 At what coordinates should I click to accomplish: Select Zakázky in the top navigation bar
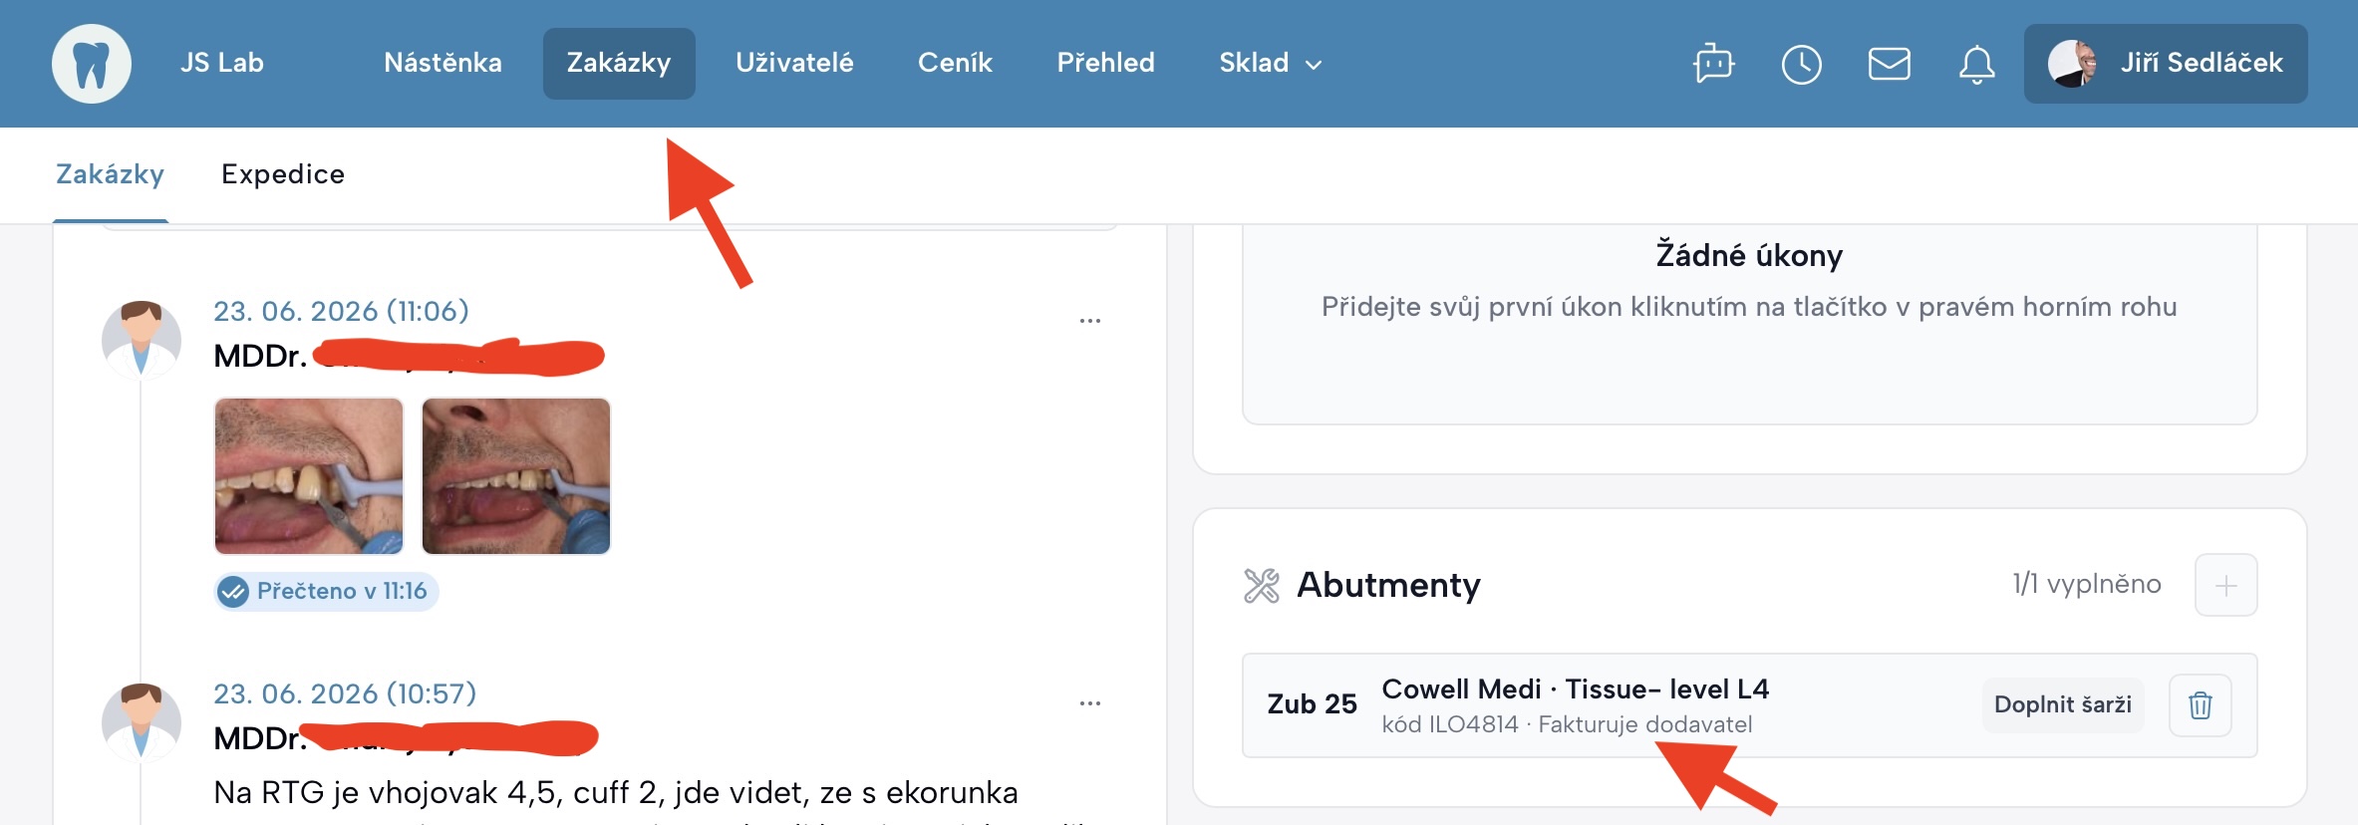tap(619, 64)
